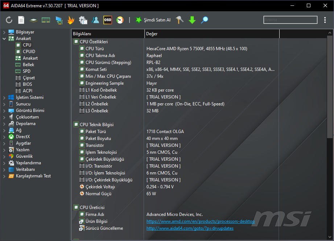The image size is (334, 241).
Task: Open the Report page icon
Action: click(x=21, y=20)
